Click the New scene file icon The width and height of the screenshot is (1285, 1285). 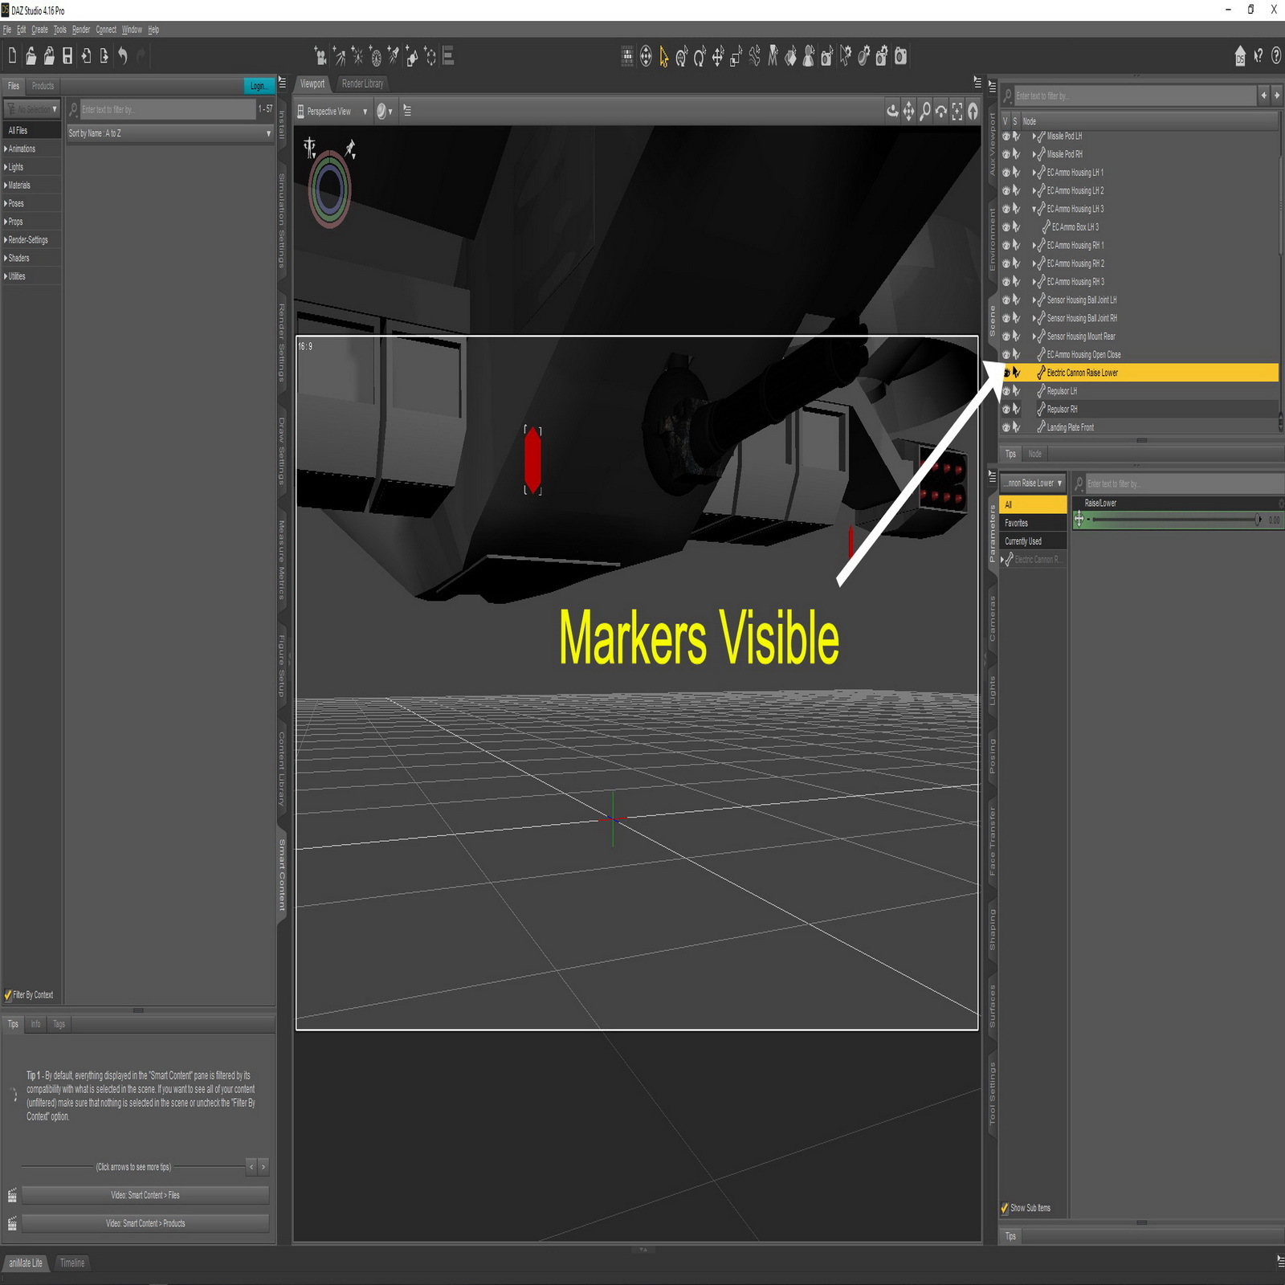tap(12, 55)
